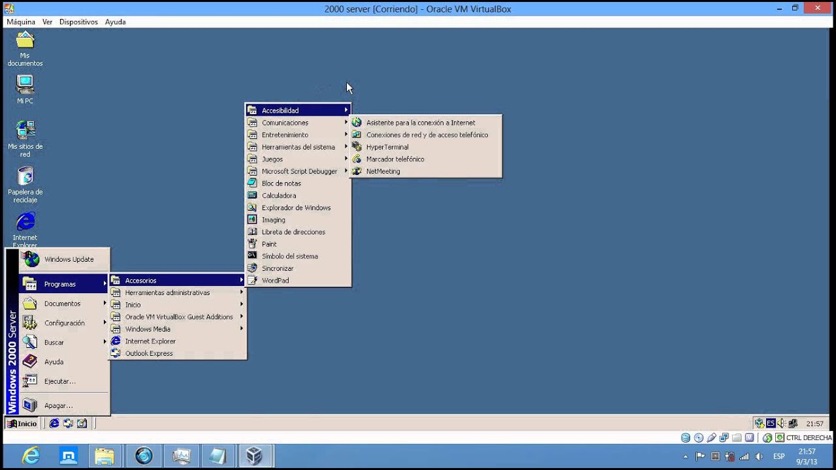This screenshot has width=836, height=470.
Task: Open Conexiones de red y de acceso telefónico
Action: pos(426,134)
